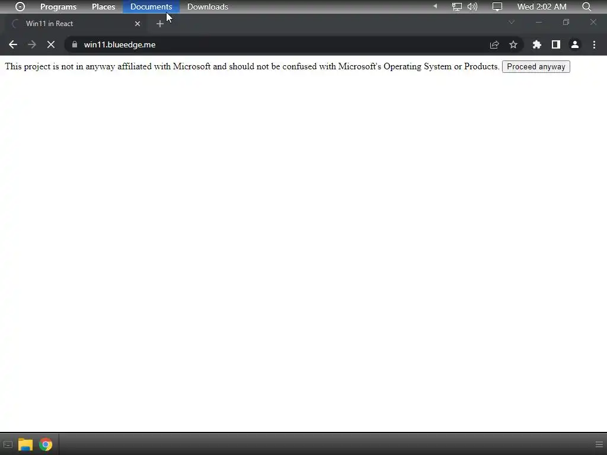Open the clock showing Wed 2:02 AM

(x=542, y=7)
